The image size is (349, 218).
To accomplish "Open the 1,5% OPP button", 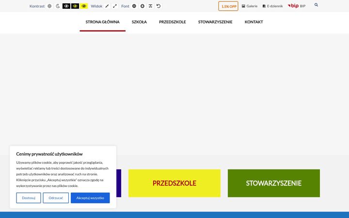I will [x=228, y=6].
